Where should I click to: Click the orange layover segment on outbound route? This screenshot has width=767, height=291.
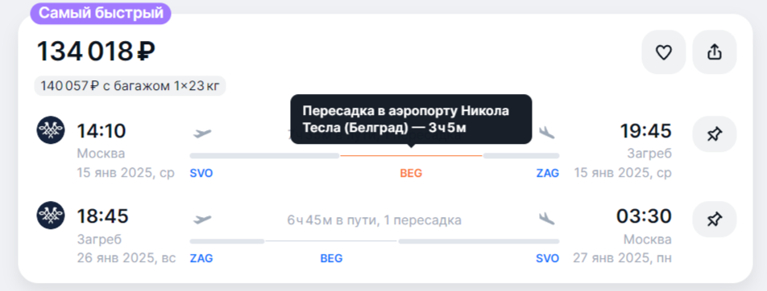pyautogui.click(x=412, y=156)
